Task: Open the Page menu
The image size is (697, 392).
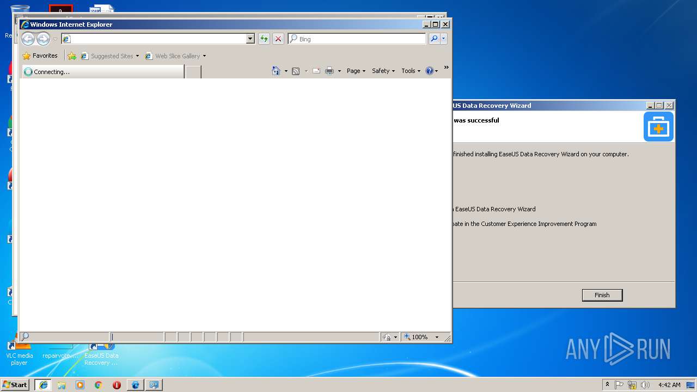Action: tap(356, 71)
